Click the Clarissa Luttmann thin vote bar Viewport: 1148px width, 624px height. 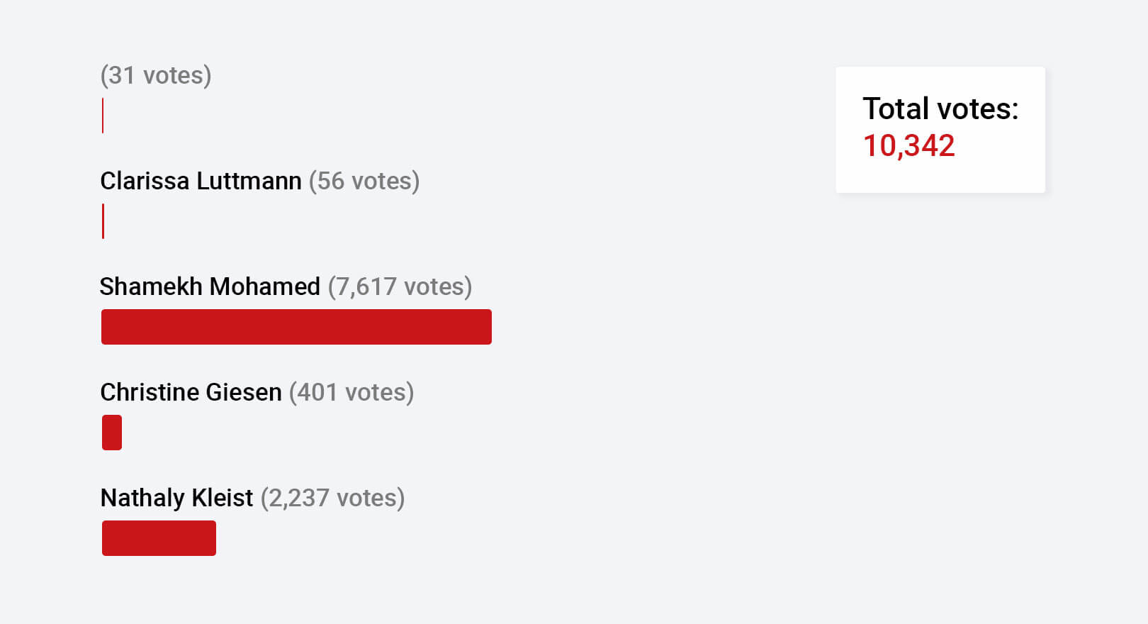click(x=103, y=221)
